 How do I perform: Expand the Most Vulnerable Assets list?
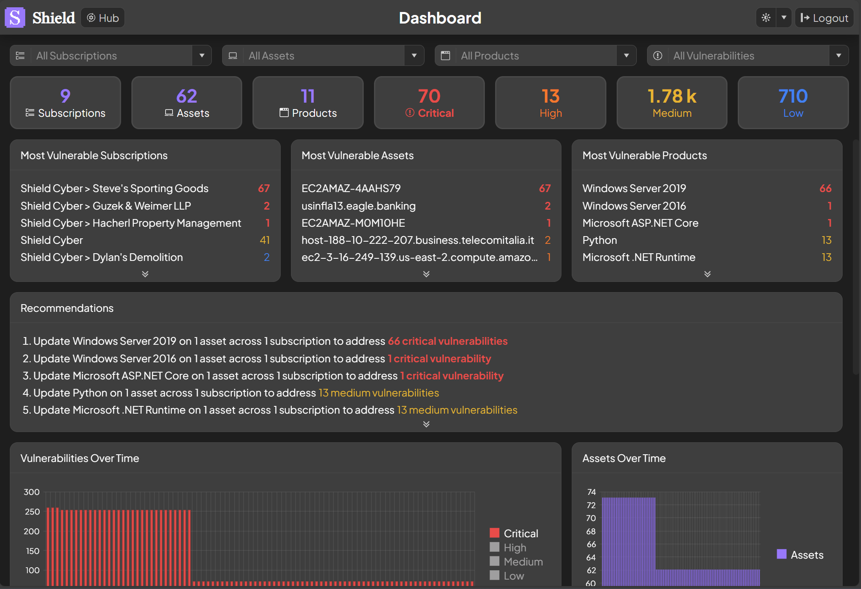coord(426,274)
